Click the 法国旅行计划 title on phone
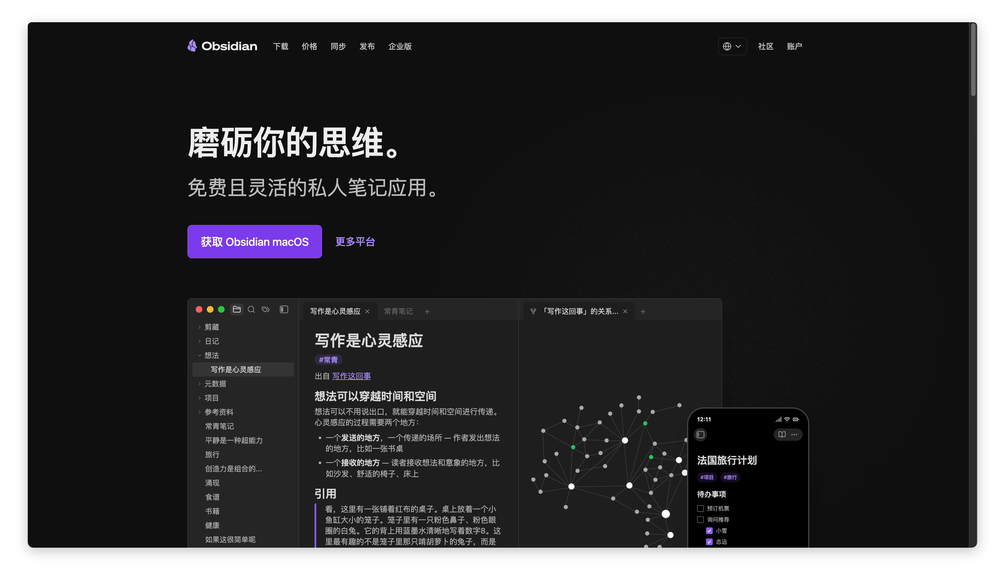1005x581 pixels. [x=727, y=460]
